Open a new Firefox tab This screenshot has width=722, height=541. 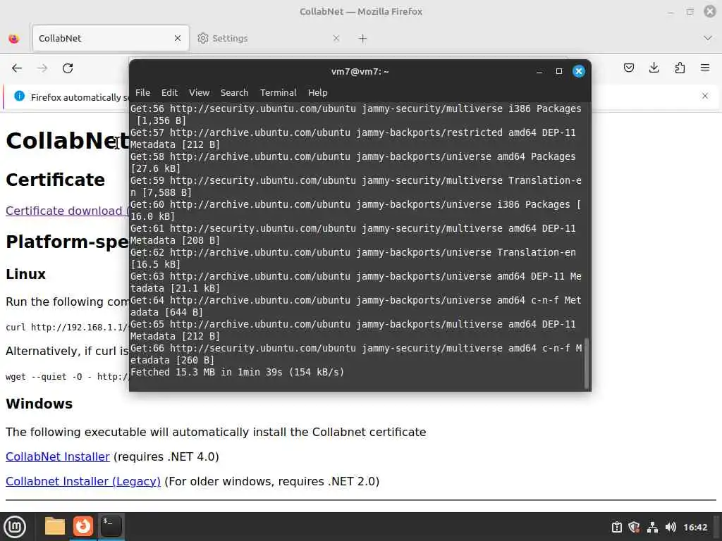click(x=363, y=39)
